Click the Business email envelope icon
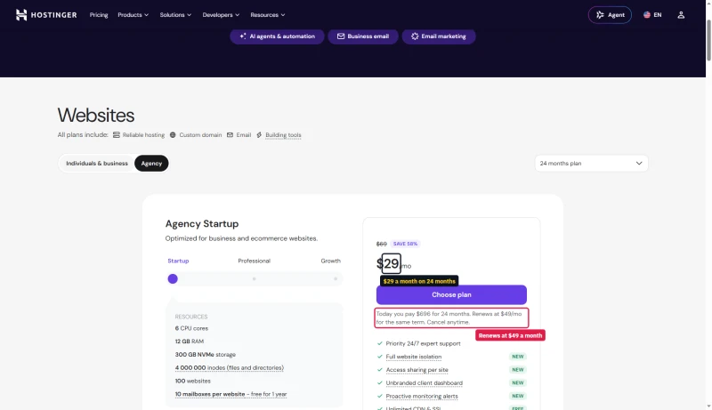This screenshot has width=712, height=410. [341, 36]
